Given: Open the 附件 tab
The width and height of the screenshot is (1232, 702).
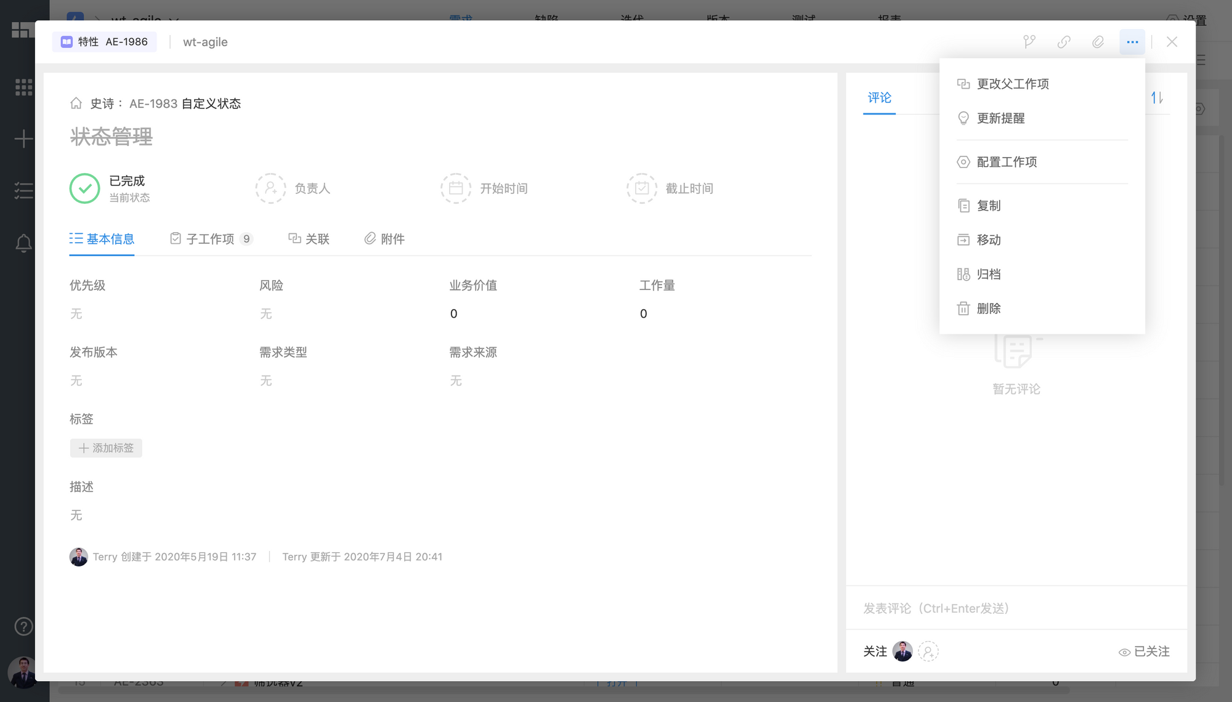Looking at the screenshot, I should 384,239.
